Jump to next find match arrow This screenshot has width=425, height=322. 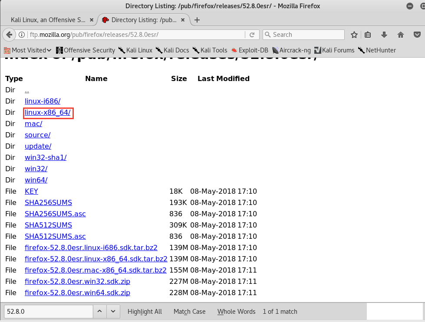[x=113, y=312]
